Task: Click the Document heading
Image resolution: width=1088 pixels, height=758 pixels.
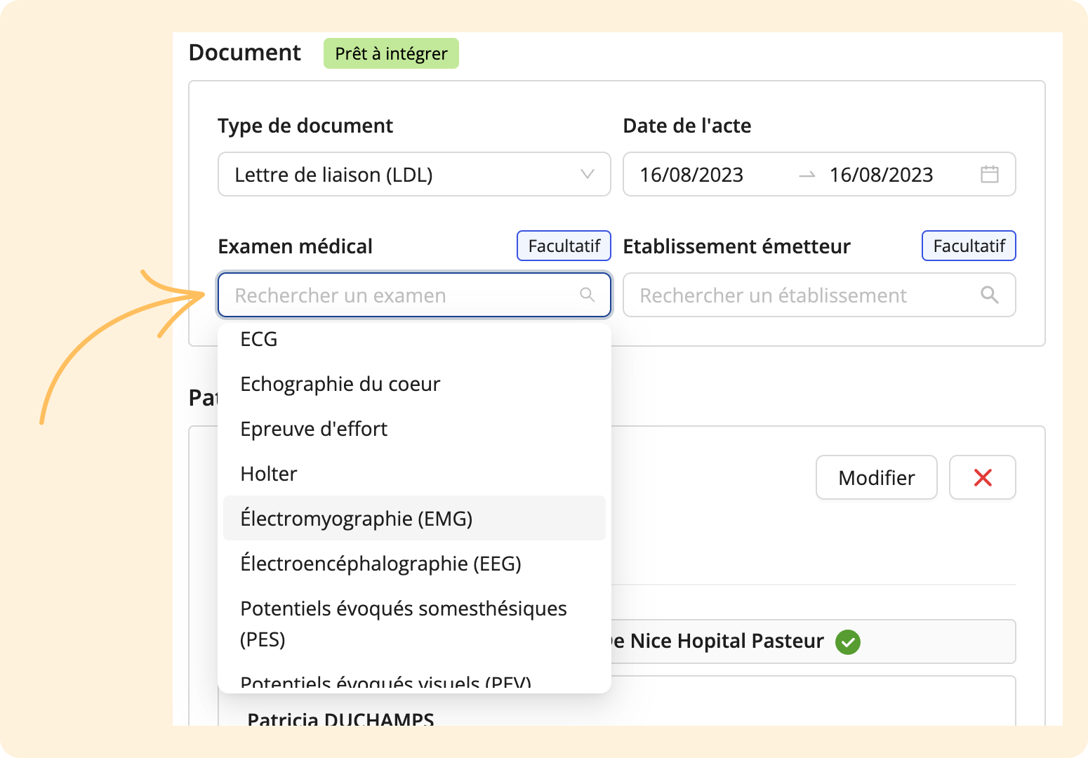Action: pos(244,53)
